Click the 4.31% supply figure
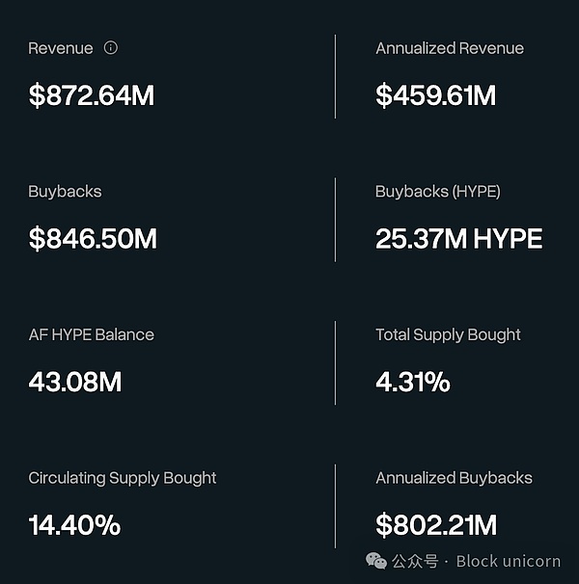The image size is (579, 584). [413, 382]
